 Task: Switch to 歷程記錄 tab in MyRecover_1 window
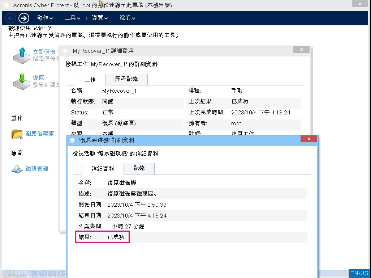click(x=126, y=79)
